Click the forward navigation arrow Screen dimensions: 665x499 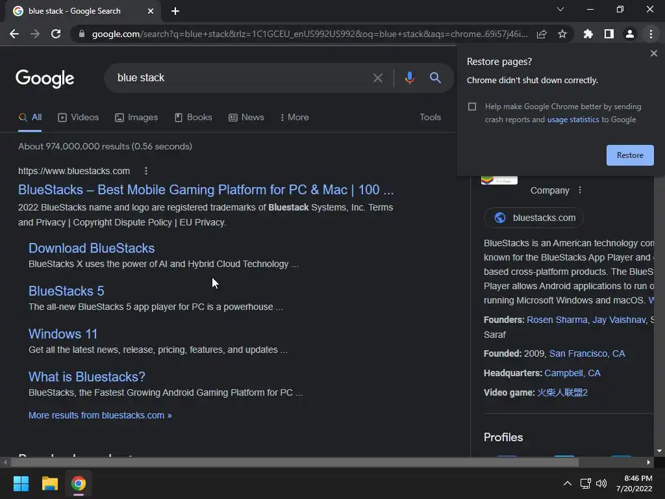35,34
